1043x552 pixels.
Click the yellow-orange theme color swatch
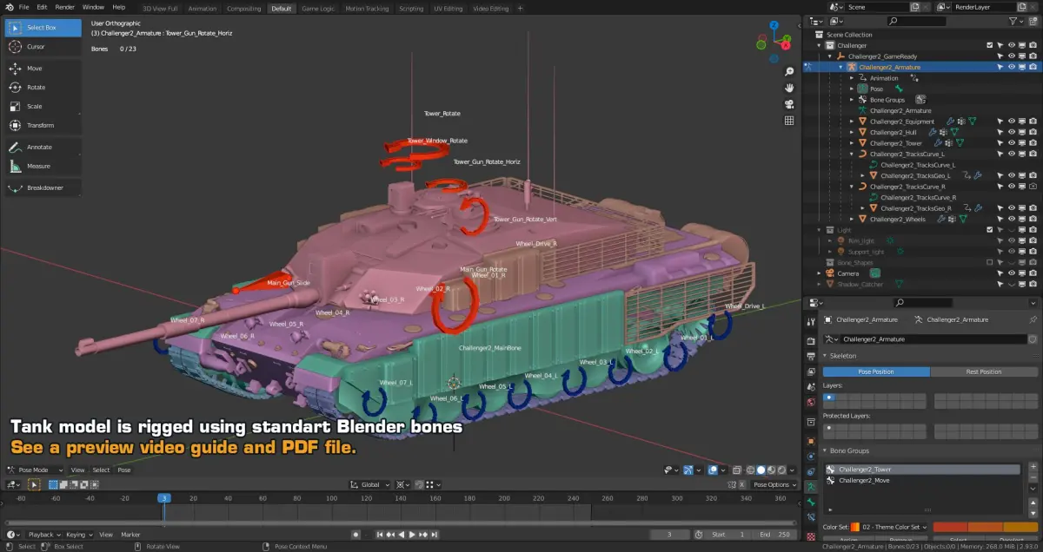pos(1020,527)
